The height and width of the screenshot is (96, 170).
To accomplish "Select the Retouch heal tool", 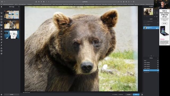I will pos(1,42).
